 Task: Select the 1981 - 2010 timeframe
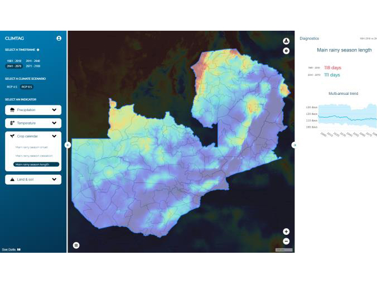(x=14, y=61)
